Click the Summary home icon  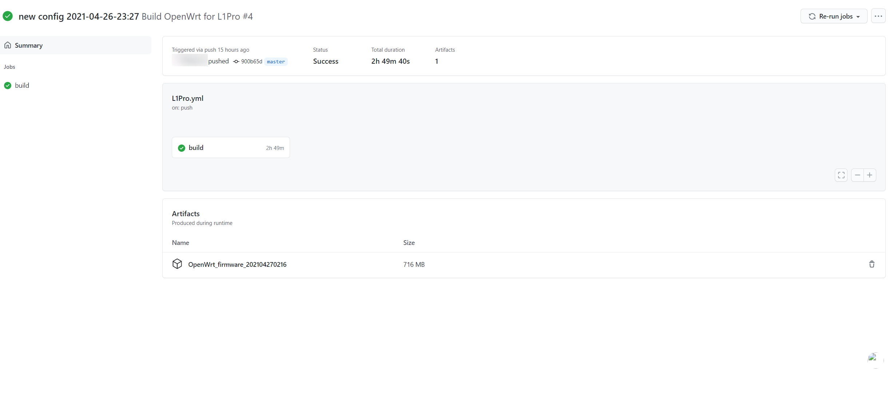8,45
